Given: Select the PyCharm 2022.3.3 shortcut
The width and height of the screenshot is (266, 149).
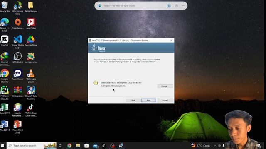Looking at the screenshot, I should pos(5,93).
